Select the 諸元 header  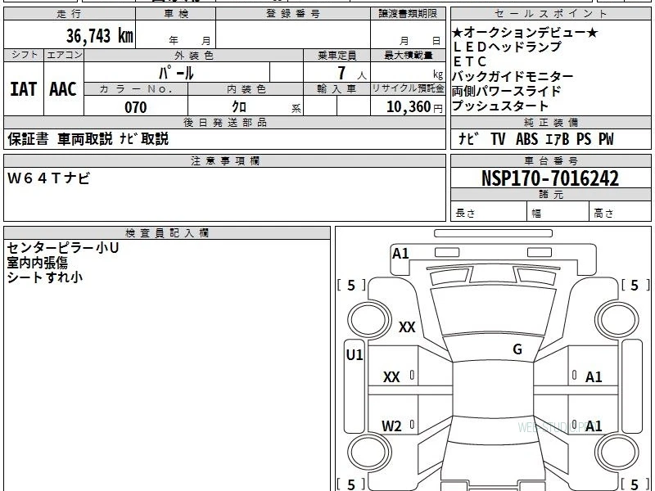point(550,195)
